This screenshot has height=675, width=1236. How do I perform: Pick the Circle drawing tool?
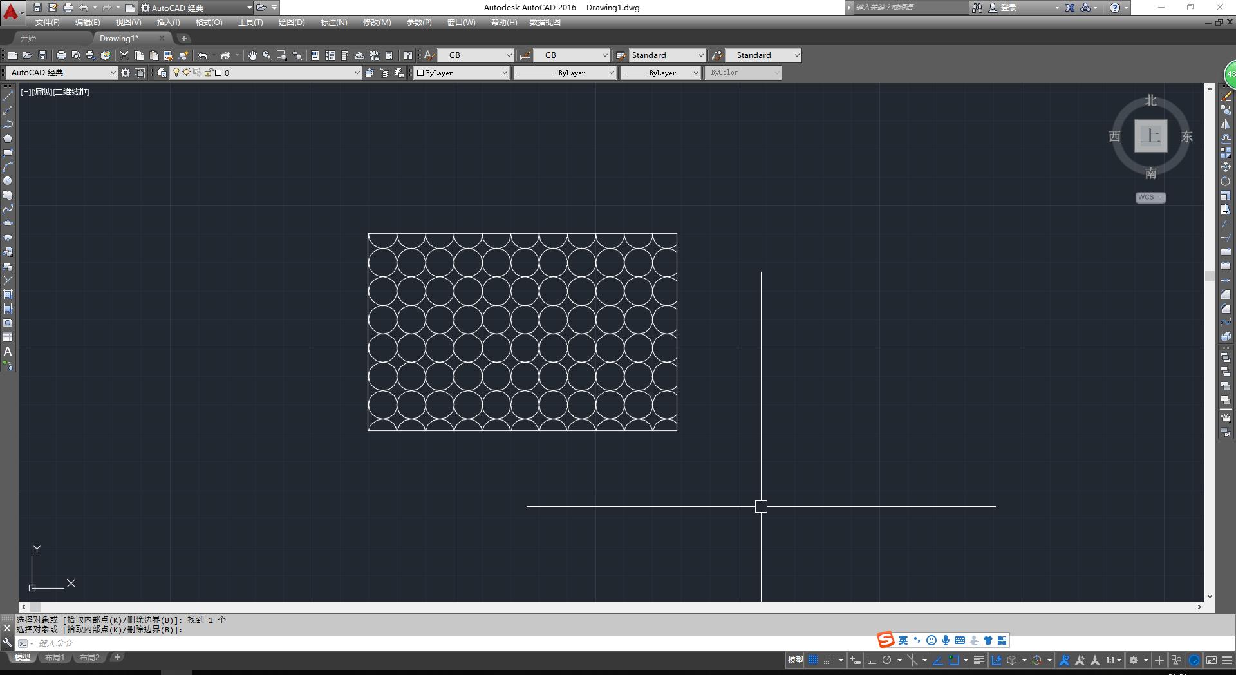click(x=8, y=181)
